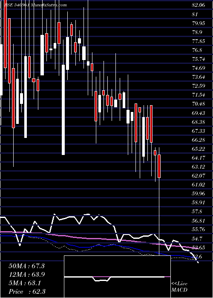This screenshot has height=298, width=213.
Task: Click the 57.8 price axis label
Action: tap(197, 211)
